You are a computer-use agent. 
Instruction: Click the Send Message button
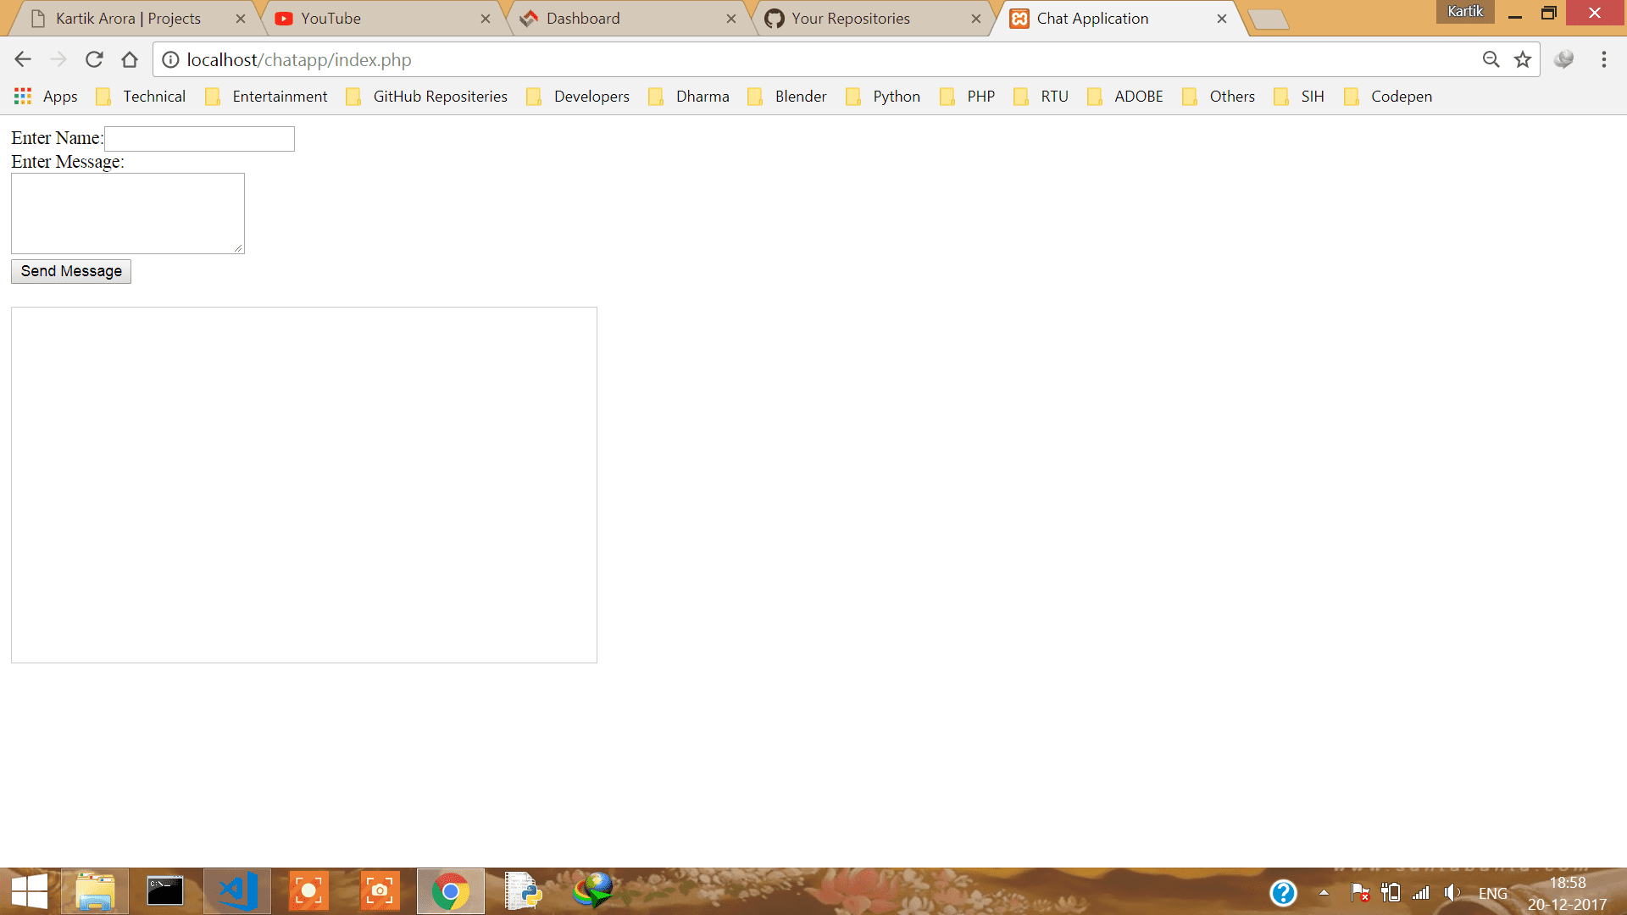pyautogui.click(x=71, y=271)
